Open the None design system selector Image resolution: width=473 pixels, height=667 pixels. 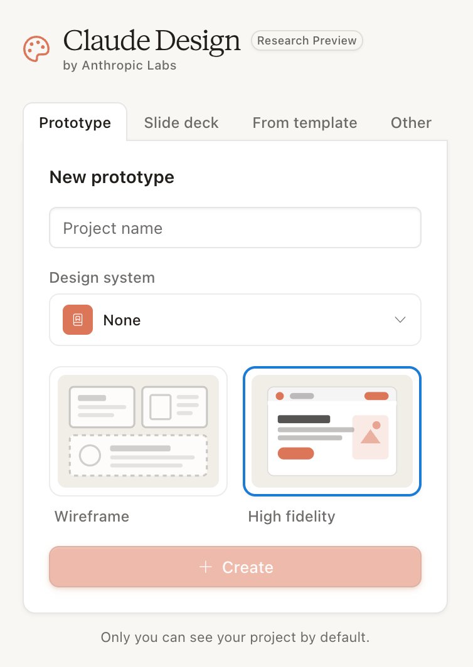(235, 320)
